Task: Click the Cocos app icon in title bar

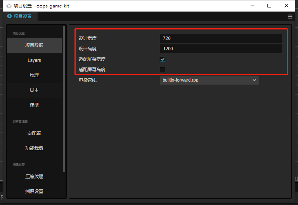Action: click(9, 6)
